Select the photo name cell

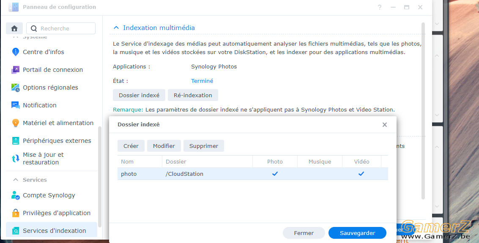click(x=140, y=174)
